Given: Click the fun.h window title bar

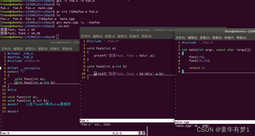Looking at the screenshot, I should [x=40, y=42].
